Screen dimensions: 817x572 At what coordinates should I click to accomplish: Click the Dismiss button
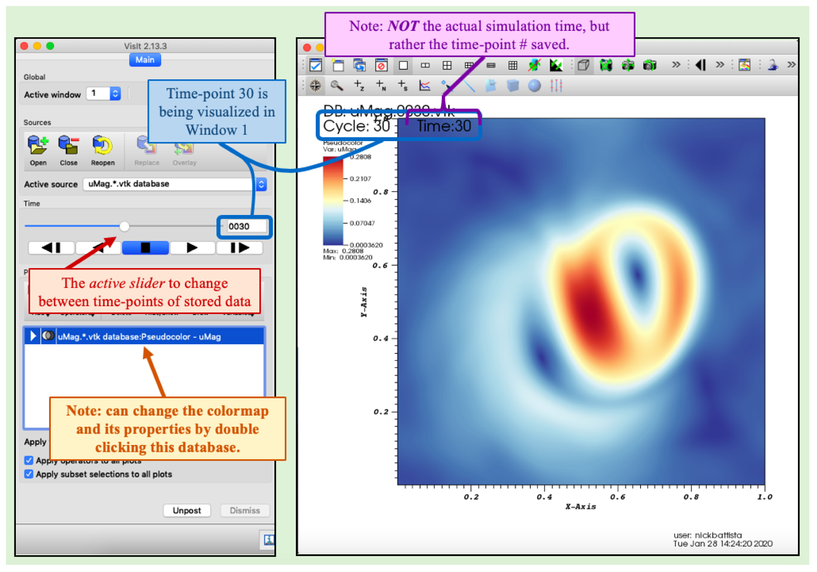tap(245, 510)
